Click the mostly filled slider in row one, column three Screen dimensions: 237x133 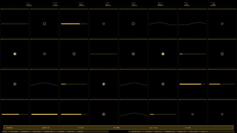click(74, 24)
